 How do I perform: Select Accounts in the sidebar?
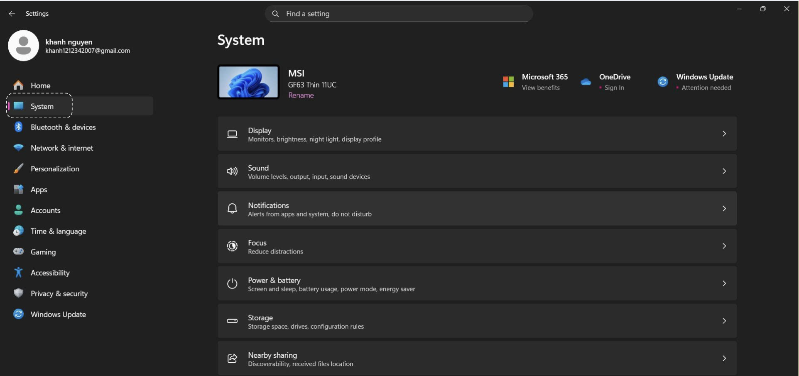pyautogui.click(x=45, y=210)
